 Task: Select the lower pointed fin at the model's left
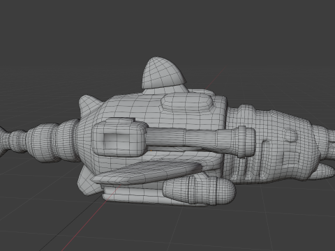click(x=87, y=183)
